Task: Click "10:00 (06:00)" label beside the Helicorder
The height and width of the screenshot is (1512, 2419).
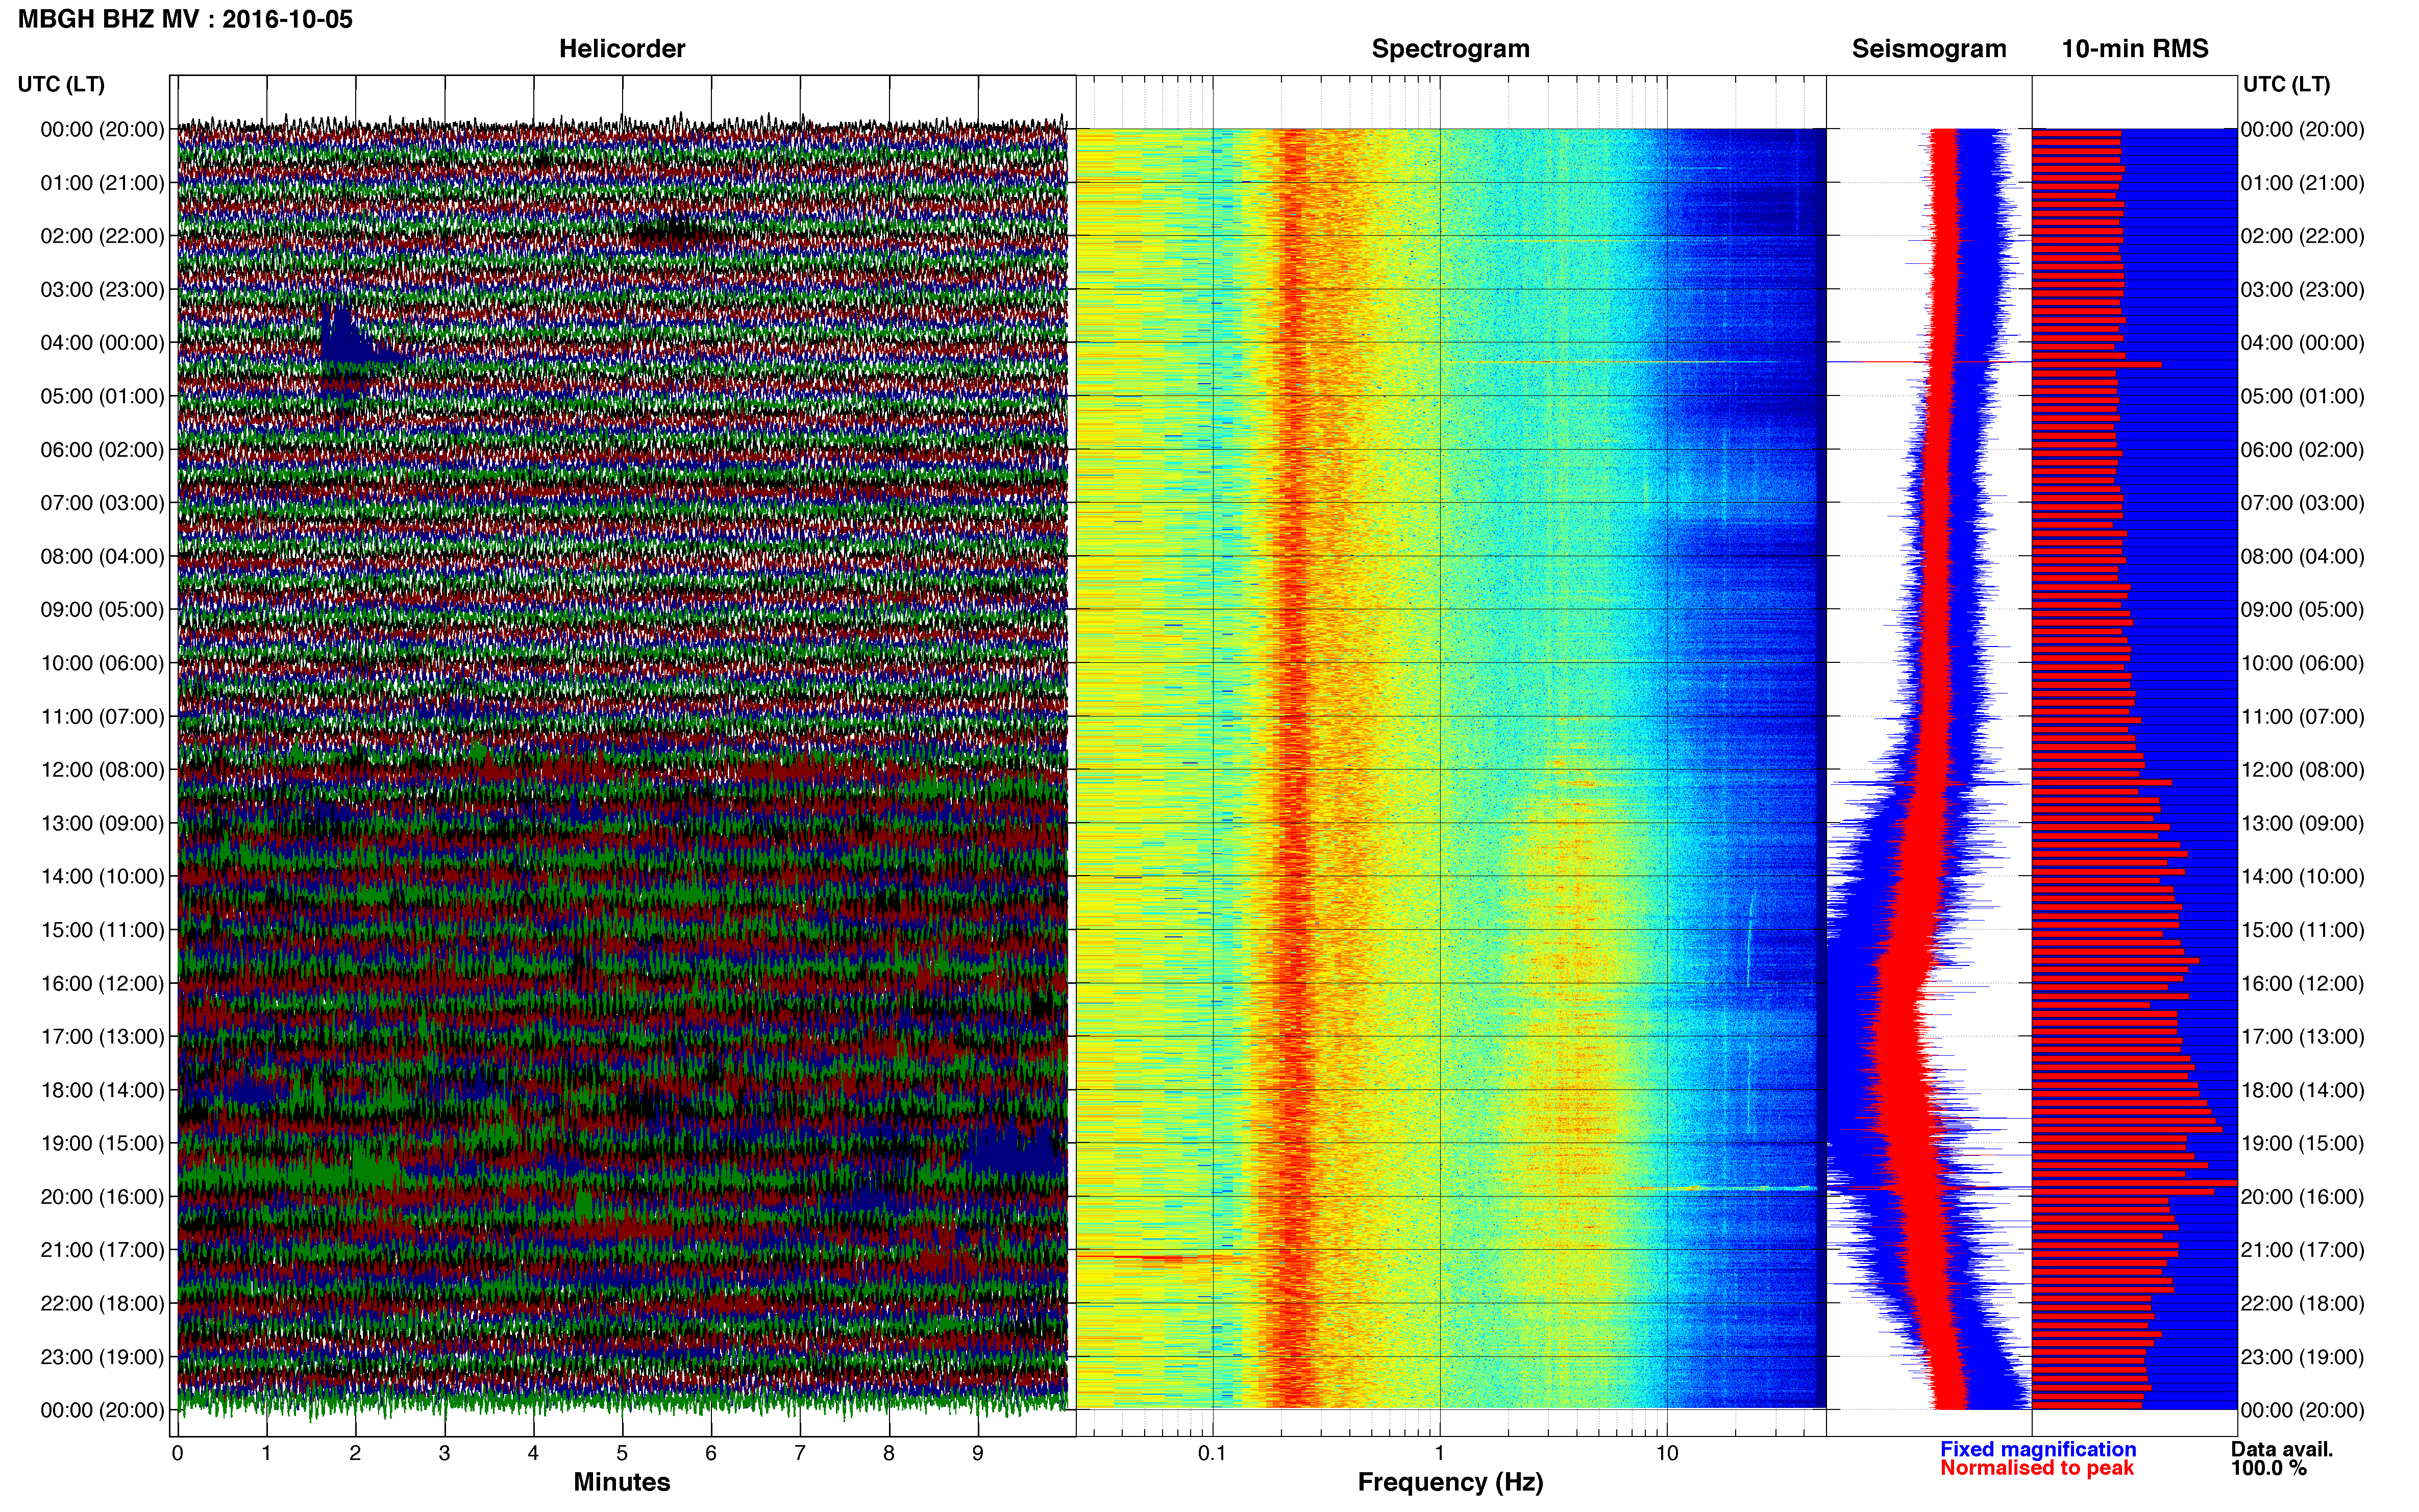Action: 102,663
